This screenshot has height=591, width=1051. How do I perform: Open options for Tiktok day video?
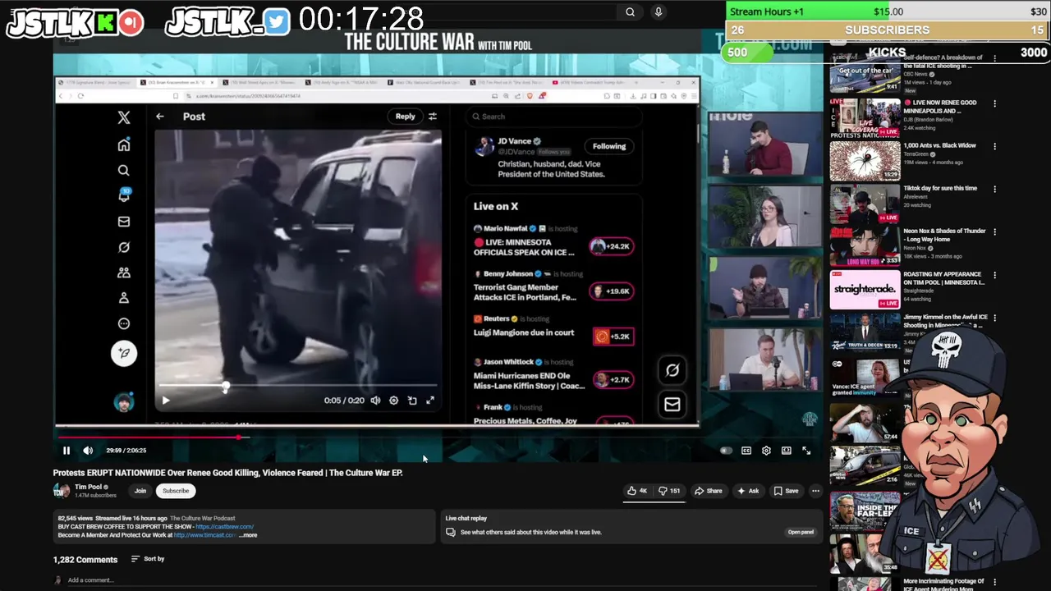(995, 190)
